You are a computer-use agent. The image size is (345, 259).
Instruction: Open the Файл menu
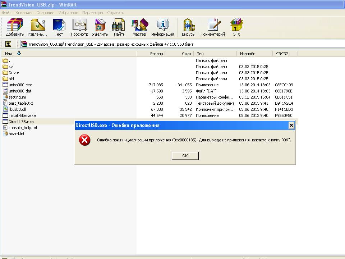(6, 13)
